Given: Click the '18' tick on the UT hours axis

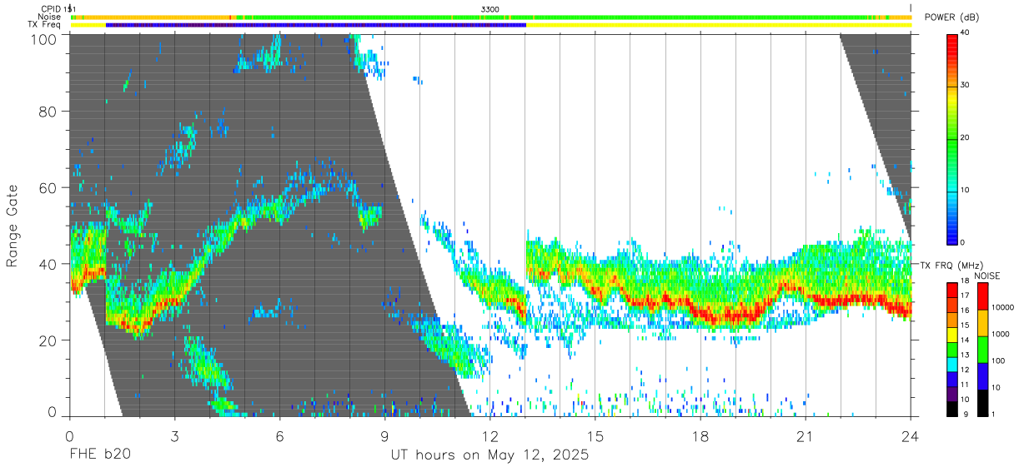Looking at the screenshot, I should 700,435.
